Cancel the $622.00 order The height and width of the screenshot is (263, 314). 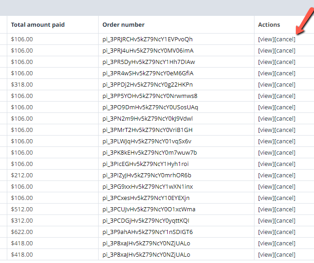pyautogui.click(x=285, y=232)
